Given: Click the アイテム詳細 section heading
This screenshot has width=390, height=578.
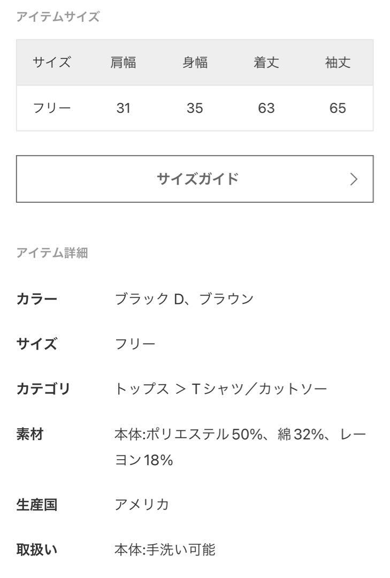Looking at the screenshot, I should pos(52,253).
